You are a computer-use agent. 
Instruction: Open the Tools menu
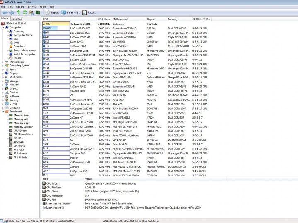click(43, 7)
